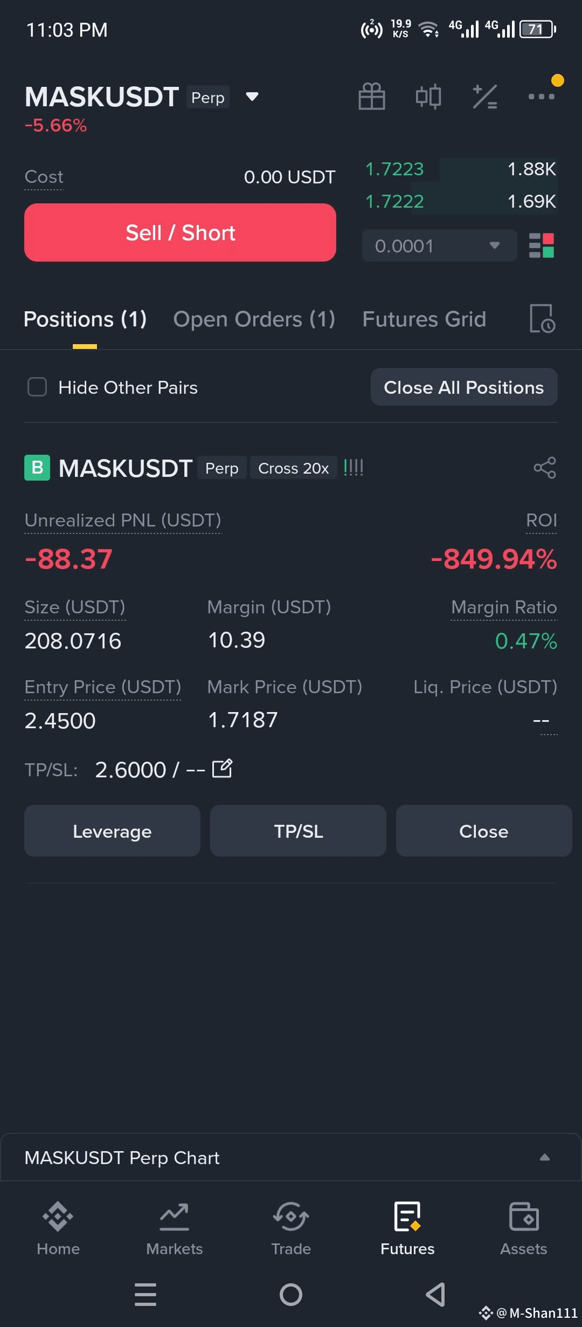Open the 0.0001 price precision dropdown
This screenshot has width=582, height=1327.
point(439,245)
